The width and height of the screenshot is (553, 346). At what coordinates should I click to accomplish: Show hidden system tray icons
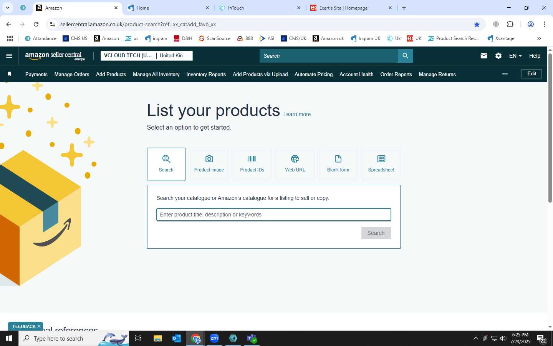click(475, 338)
